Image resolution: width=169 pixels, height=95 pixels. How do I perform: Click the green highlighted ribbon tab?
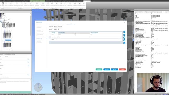(37, 1)
